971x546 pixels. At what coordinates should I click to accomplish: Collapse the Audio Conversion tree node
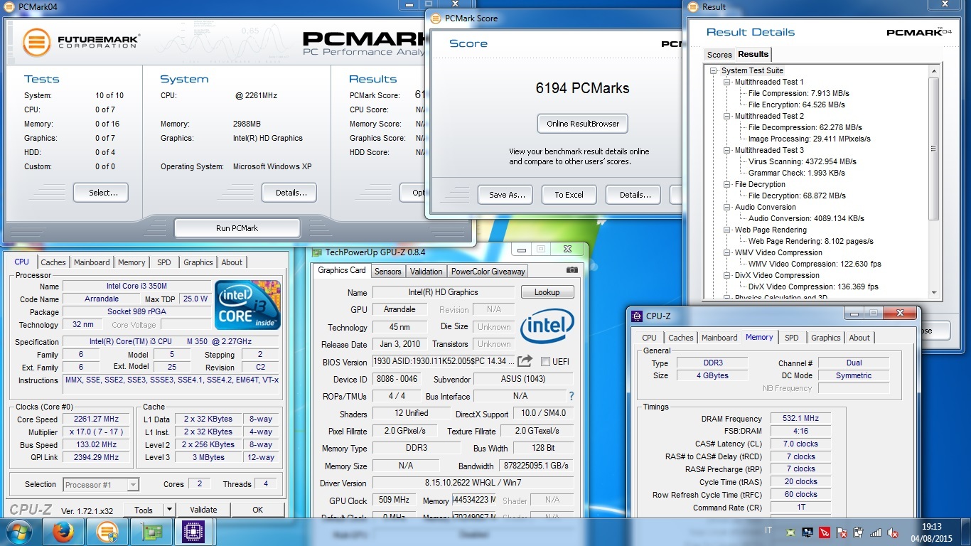coord(727,207)
